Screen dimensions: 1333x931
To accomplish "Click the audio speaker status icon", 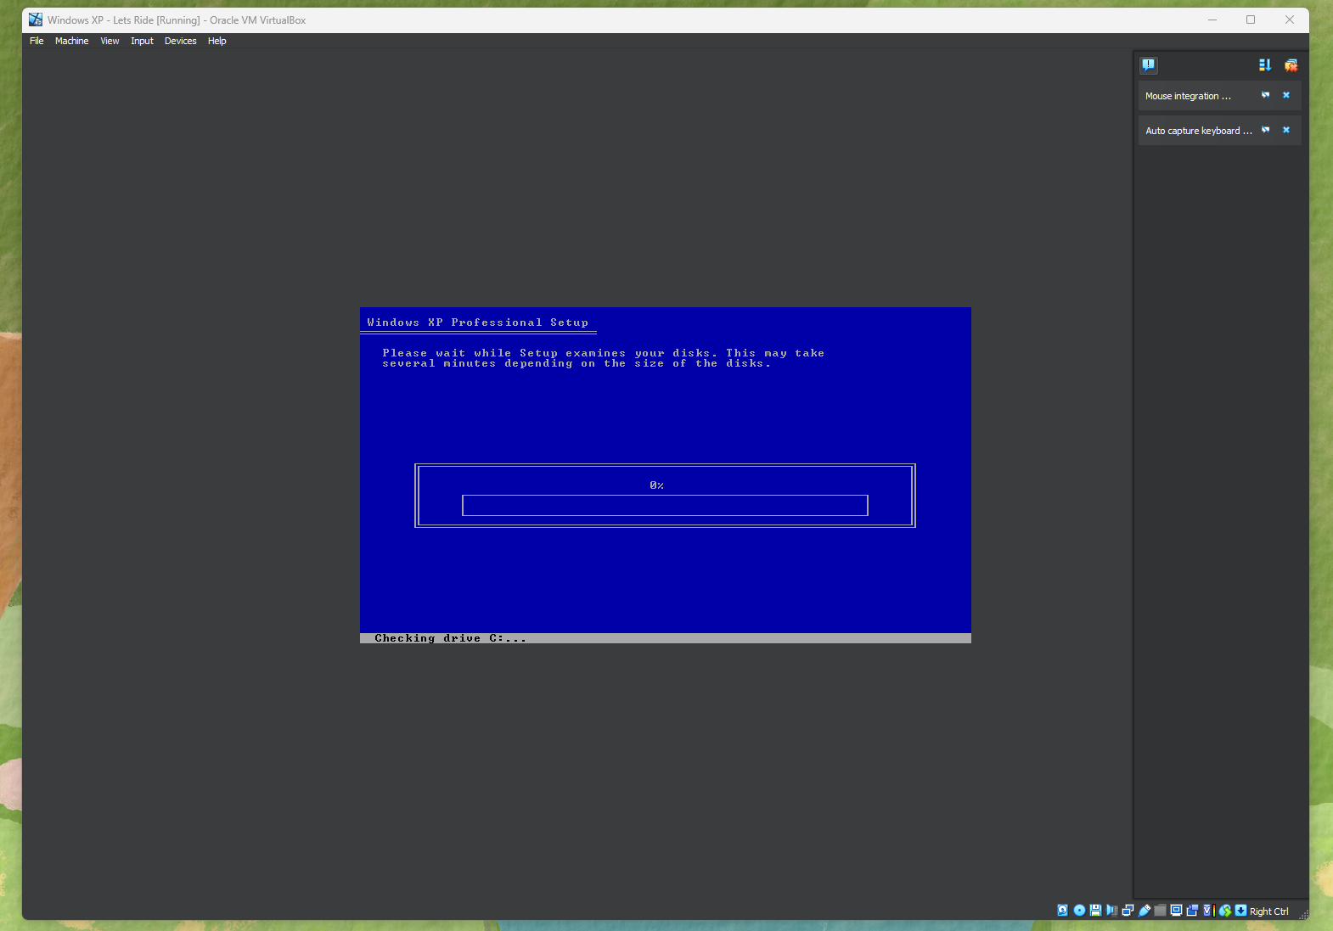I will pos(1111,911).
